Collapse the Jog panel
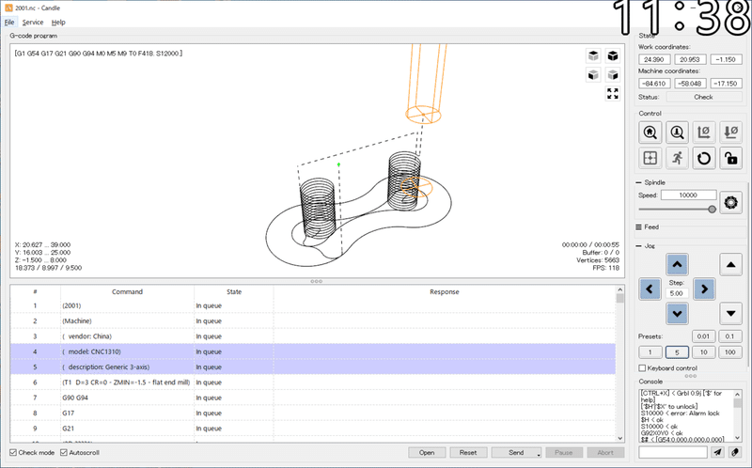752x468 pixels. pos(638,245)
